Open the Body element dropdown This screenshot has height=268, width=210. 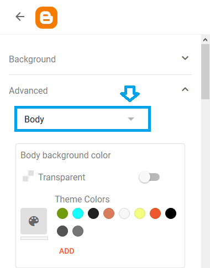coord(82,119)
